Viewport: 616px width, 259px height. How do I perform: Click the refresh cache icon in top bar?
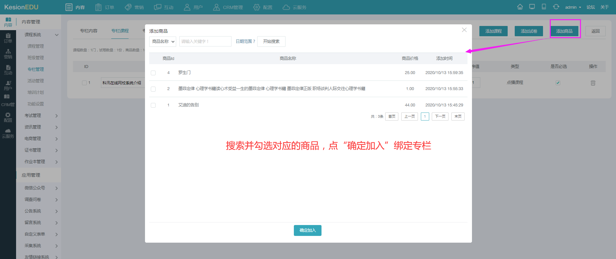[x=556, y=7]
